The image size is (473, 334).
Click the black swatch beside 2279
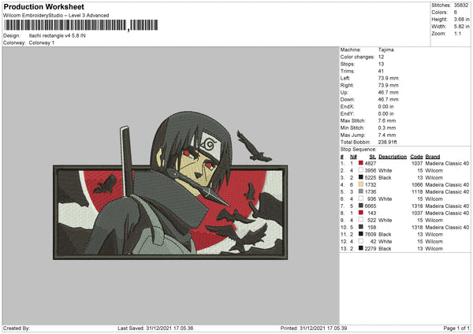[360, 248]
